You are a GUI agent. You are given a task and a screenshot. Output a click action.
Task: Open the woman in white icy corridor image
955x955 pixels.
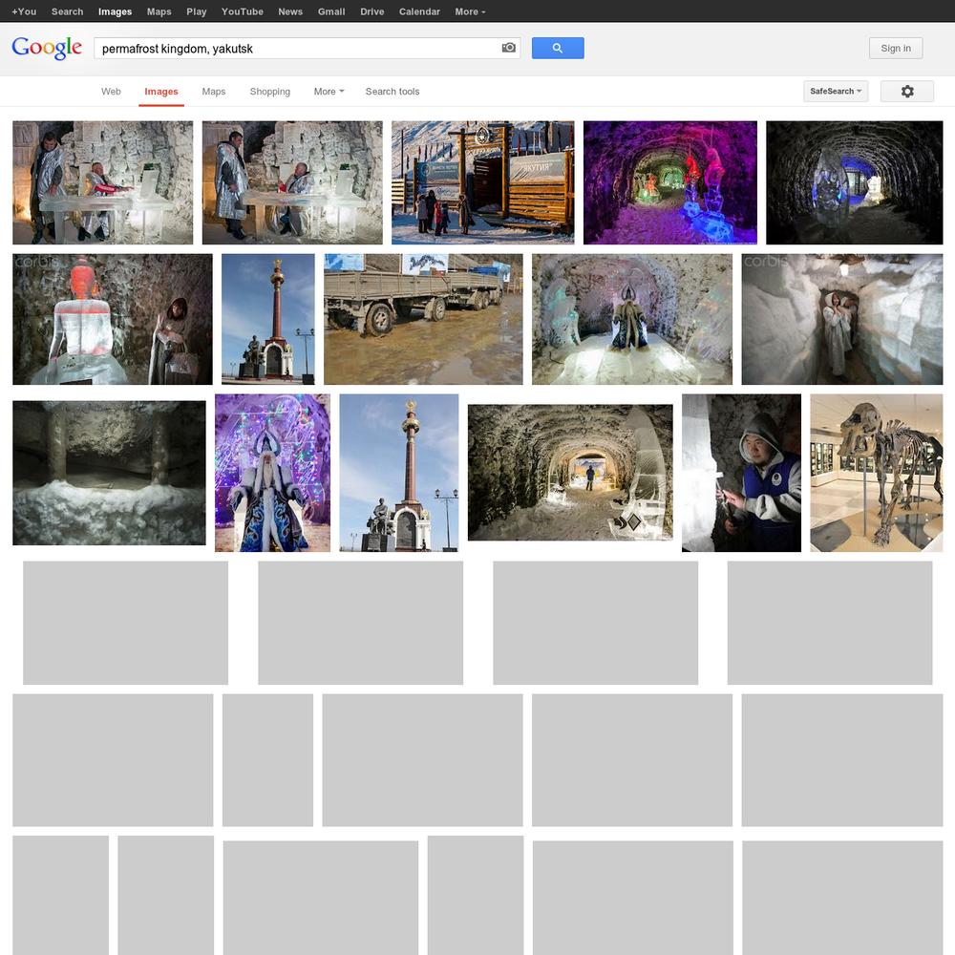pos(842,319)
